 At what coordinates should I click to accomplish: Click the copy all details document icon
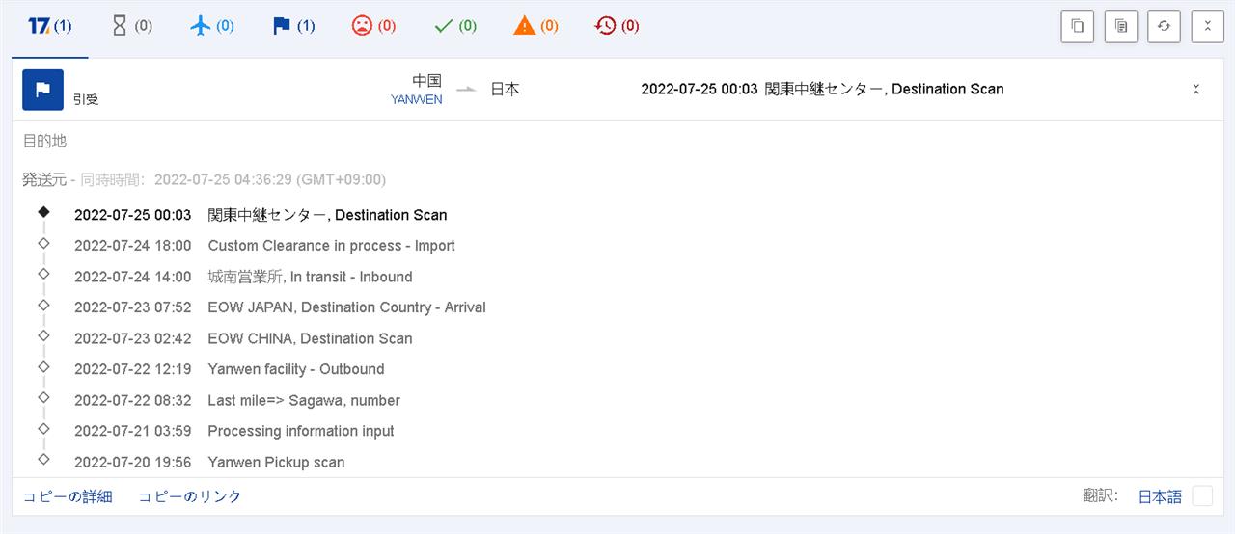point(1120,27)
